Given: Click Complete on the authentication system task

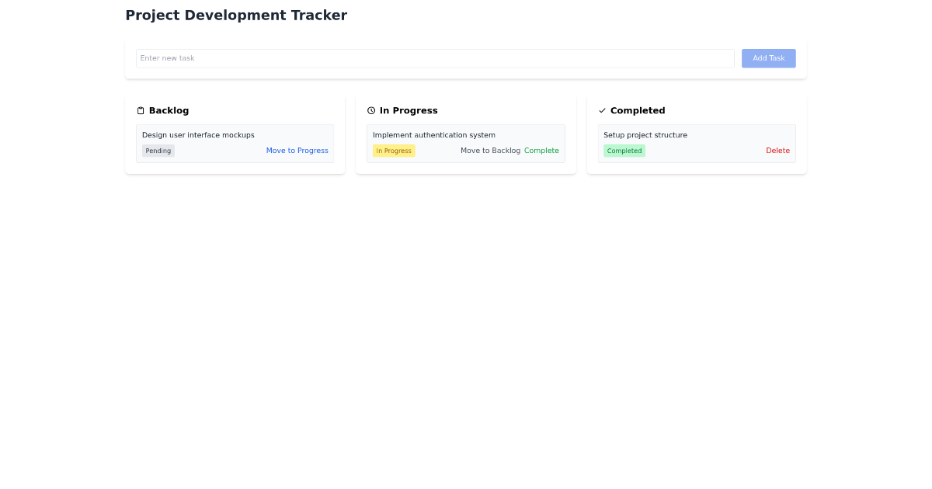Looking at the screenshot, I should (x=541, y=150).
